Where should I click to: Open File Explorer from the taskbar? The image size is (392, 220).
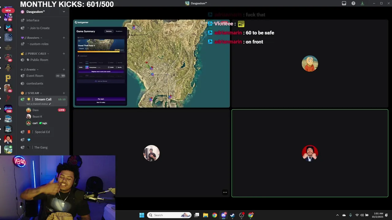coord(205,215)
